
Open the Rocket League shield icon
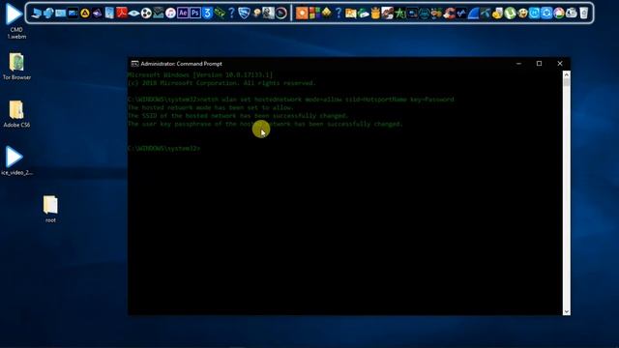[x=244, y=13]
